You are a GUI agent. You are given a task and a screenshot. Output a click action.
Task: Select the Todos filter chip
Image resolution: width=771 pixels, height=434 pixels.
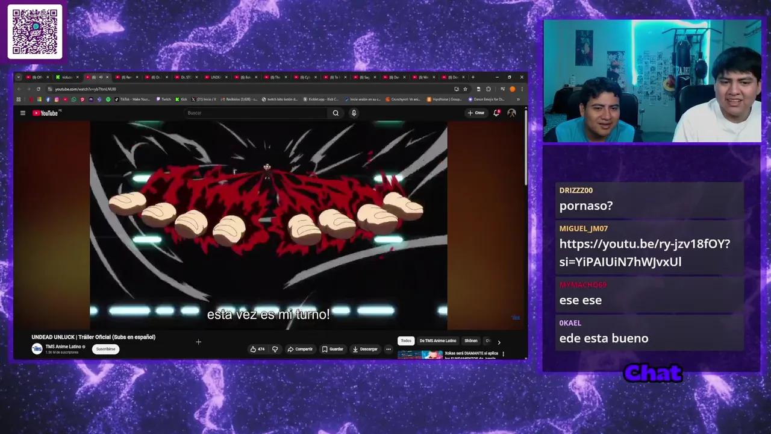click(406, 341)
